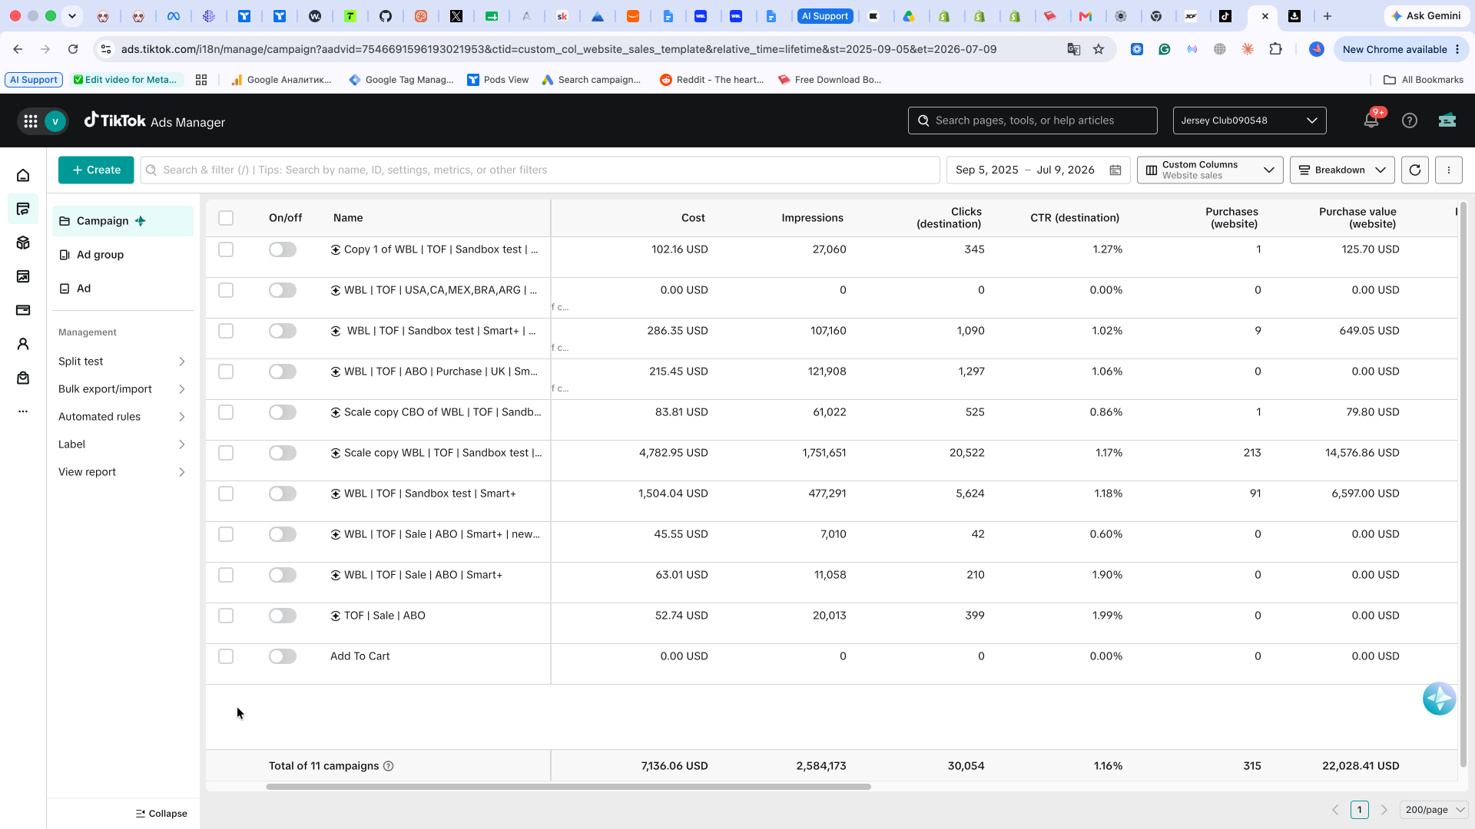Expand the Label submenu
This screenshot has height=829, width=1475.
coord(123,444)
